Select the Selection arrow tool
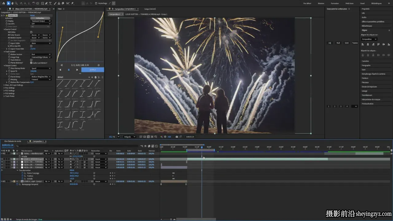The image size is (393, 221). point(9,3)
